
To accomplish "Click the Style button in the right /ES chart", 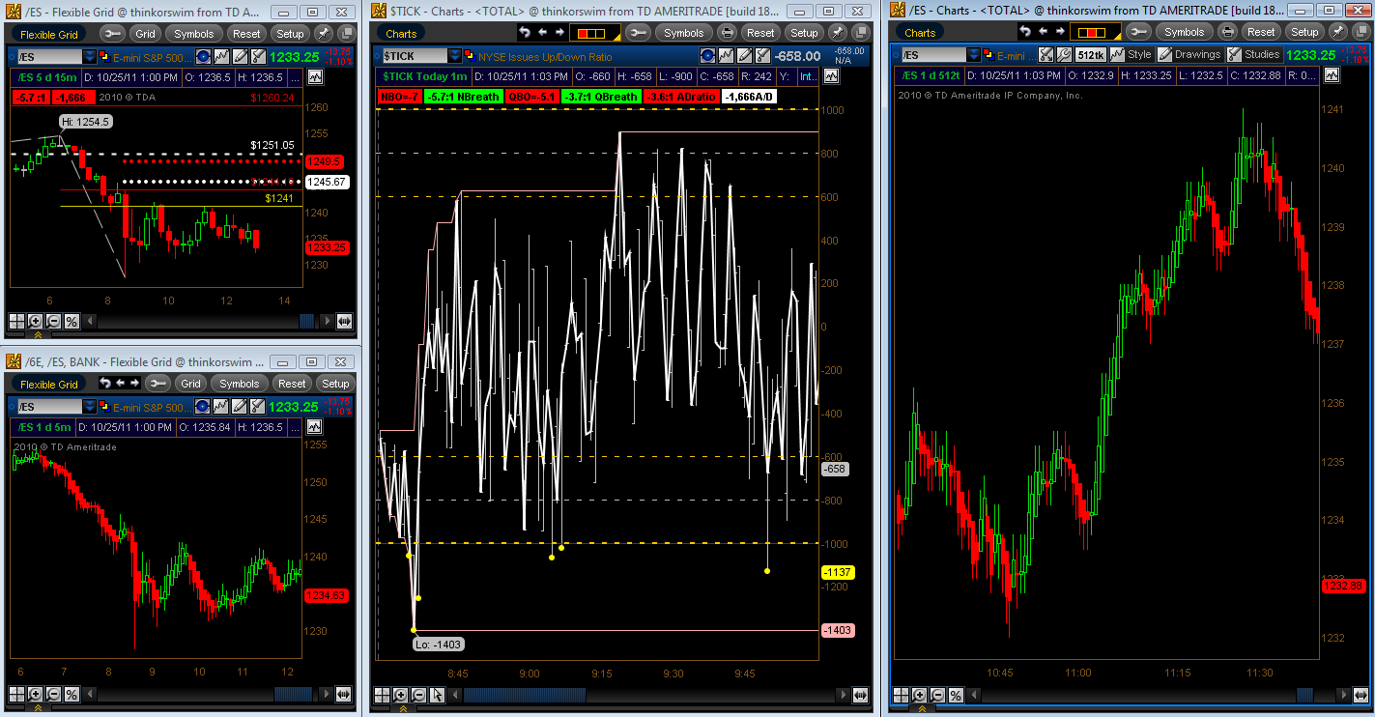I will pos(1132,55).
